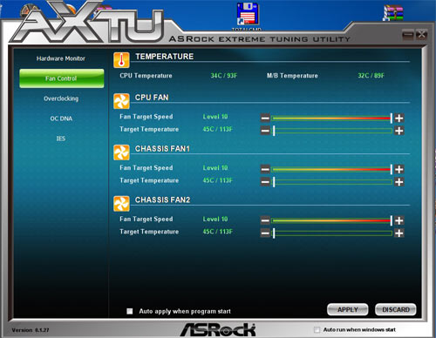Click the APPLY button
The image size is (436, 338).
coord(348,309)
